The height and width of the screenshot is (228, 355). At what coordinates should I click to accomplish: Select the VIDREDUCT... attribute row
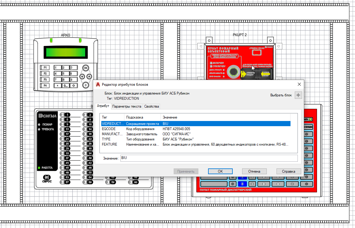coord(196,124)
